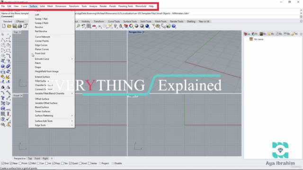The width and height of the screenshot is (303, 170).
Task: Click the black Check mark tool icon
Action: point(8,119)
